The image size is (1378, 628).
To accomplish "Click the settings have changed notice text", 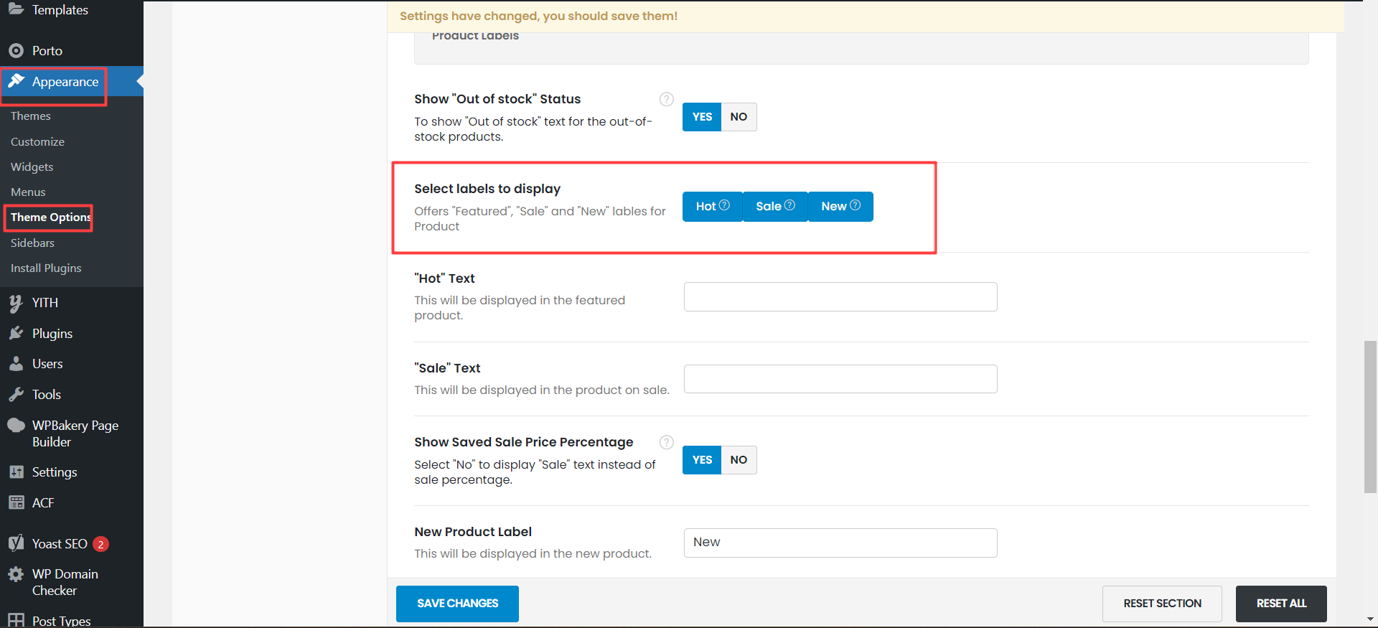I will [538, 16].
